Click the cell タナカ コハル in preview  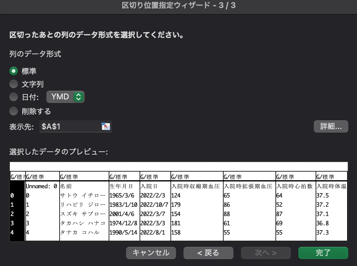(80, 233)
